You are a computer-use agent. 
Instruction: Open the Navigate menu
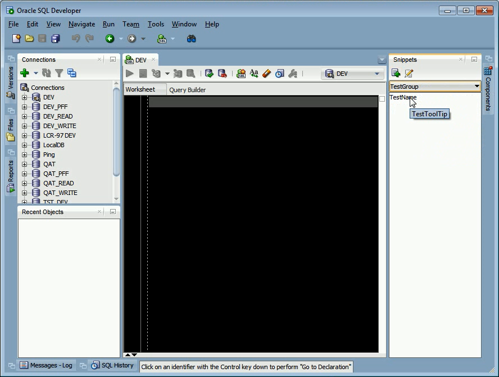click(82, 24)
